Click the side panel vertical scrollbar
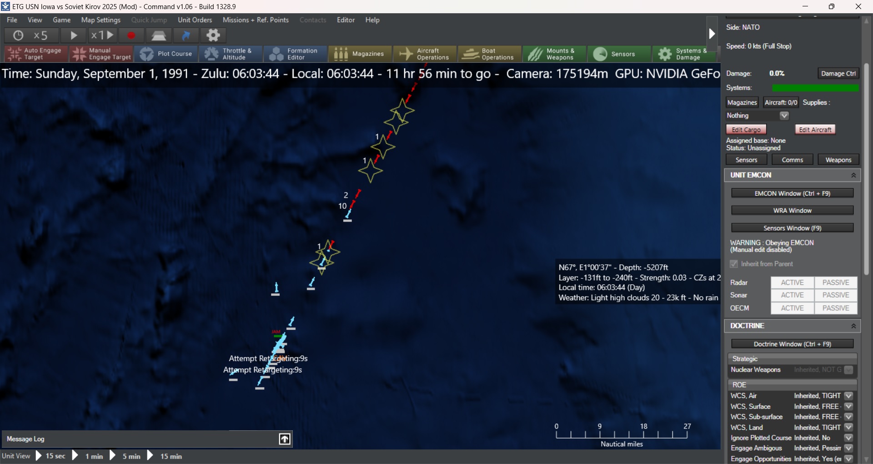 (867, 168)
